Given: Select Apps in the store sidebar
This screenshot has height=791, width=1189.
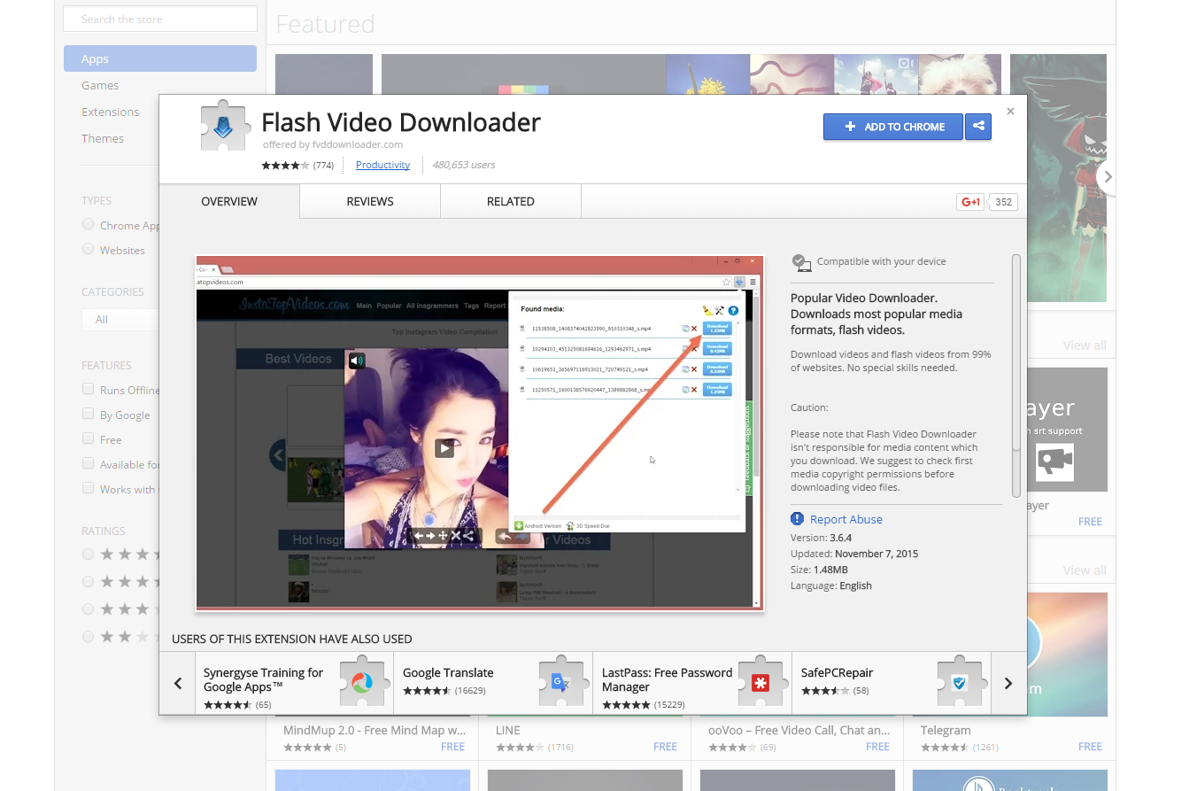Looking at the screenshot, I should [160, 58].
